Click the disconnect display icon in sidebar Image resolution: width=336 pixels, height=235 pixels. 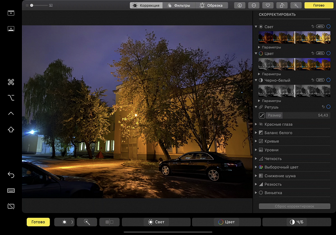point(11,206)
